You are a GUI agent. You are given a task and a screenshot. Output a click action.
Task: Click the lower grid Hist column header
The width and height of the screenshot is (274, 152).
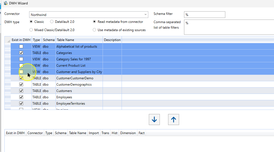click(x=114, y=133)
